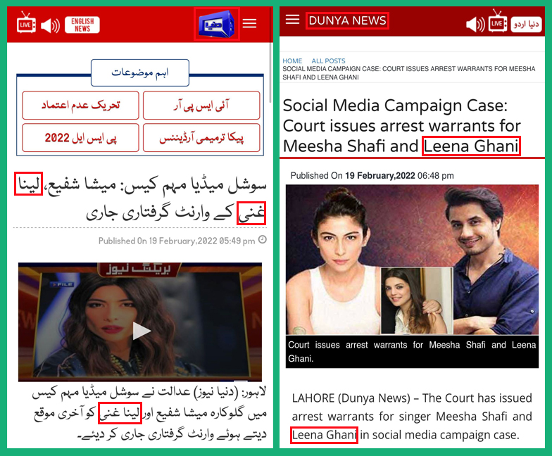Open the تحریک عدم اعتماد topic

click(80, 106)
